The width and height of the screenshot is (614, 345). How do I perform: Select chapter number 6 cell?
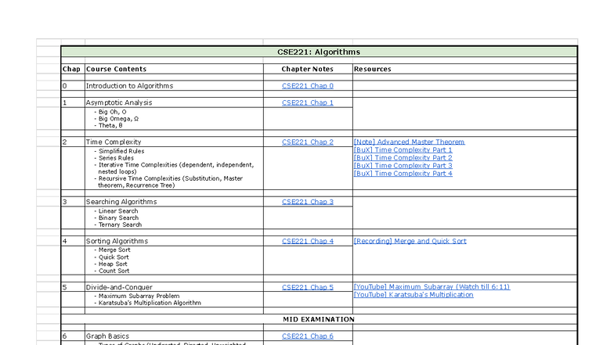click(x=73, y=336)
